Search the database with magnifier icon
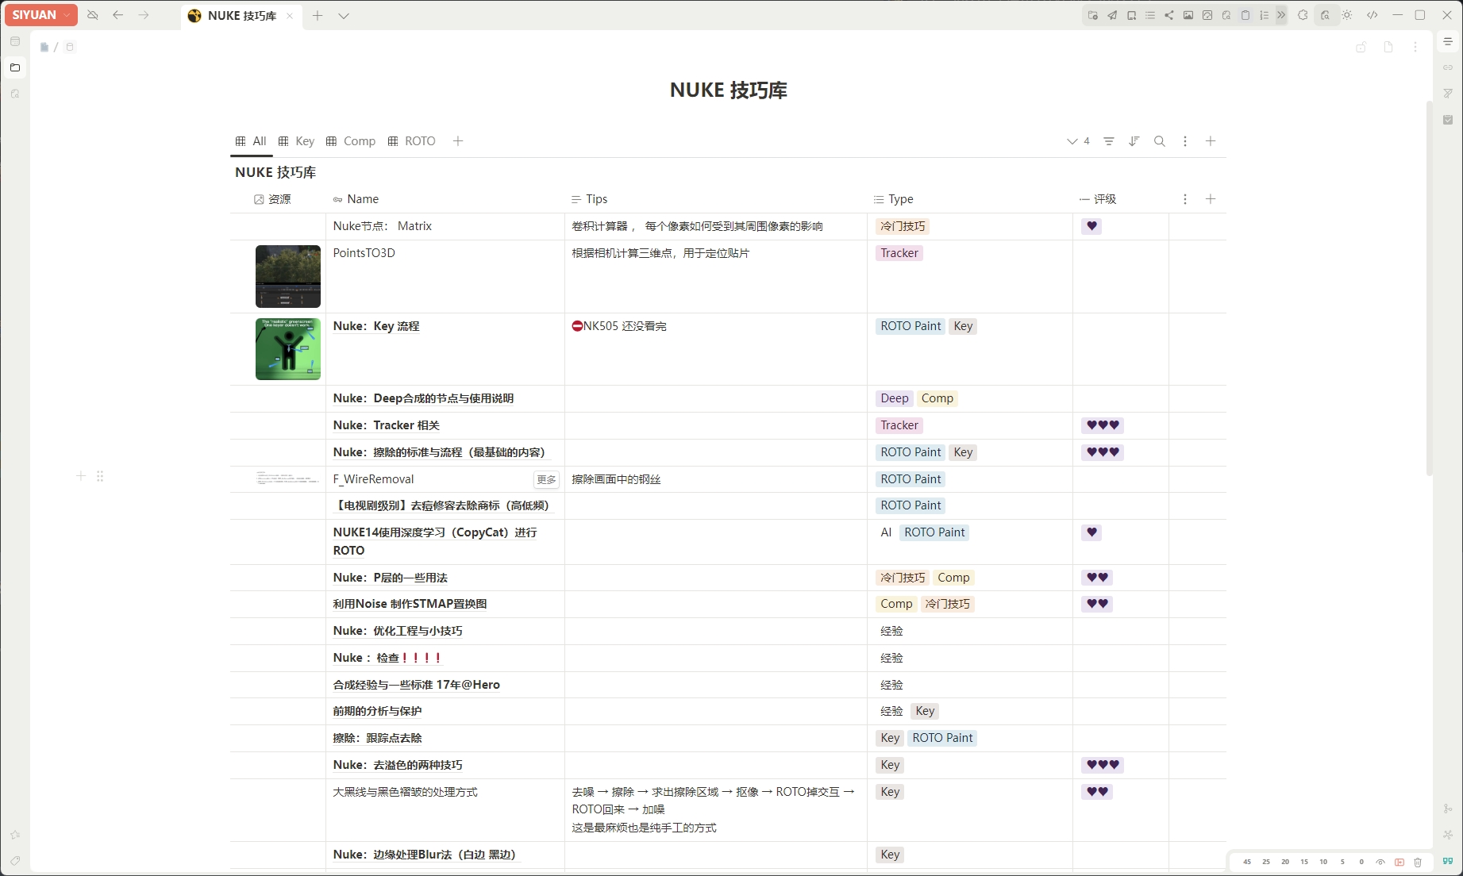 click(x=1160, y=141)
